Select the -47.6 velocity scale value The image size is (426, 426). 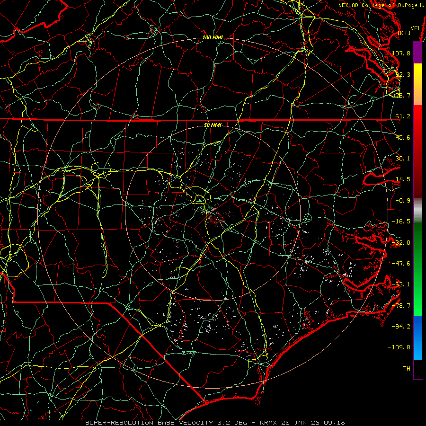(x=401, y=264)
